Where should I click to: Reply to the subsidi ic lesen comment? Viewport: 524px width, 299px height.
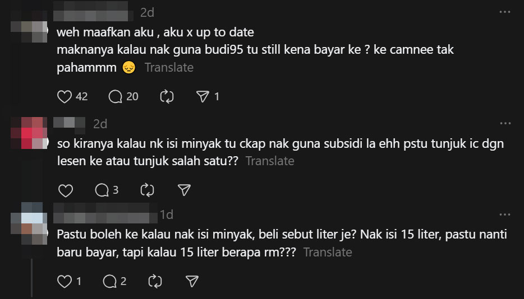(x=102, y=190)
